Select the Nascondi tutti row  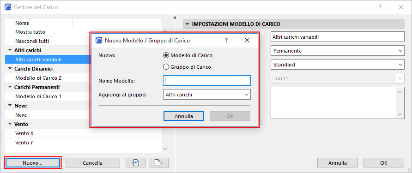pyautogui.click(x=83, y=41)
